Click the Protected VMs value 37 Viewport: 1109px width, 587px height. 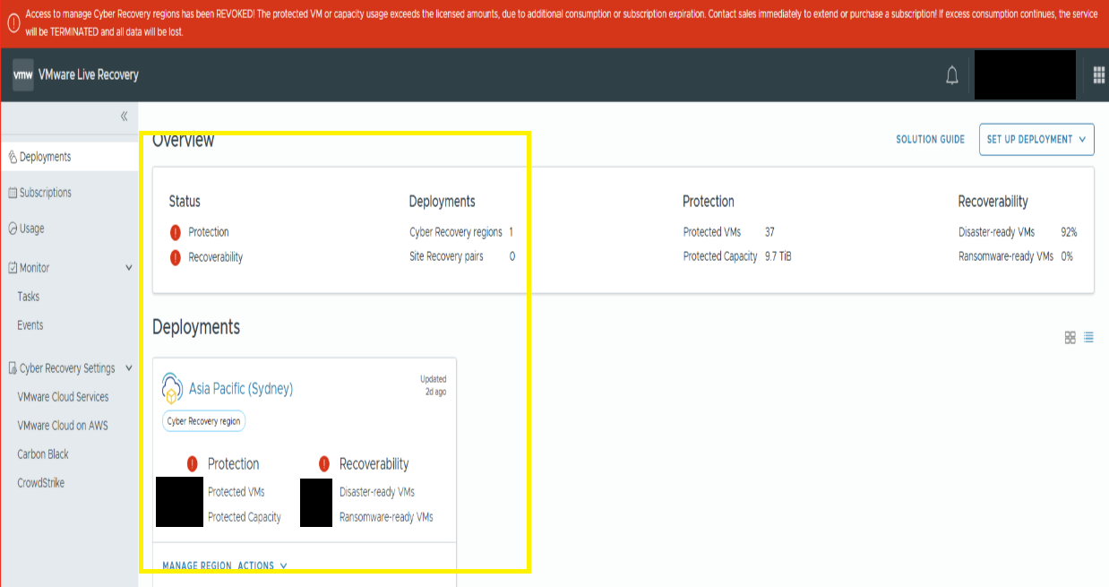(x=769, y=232)
